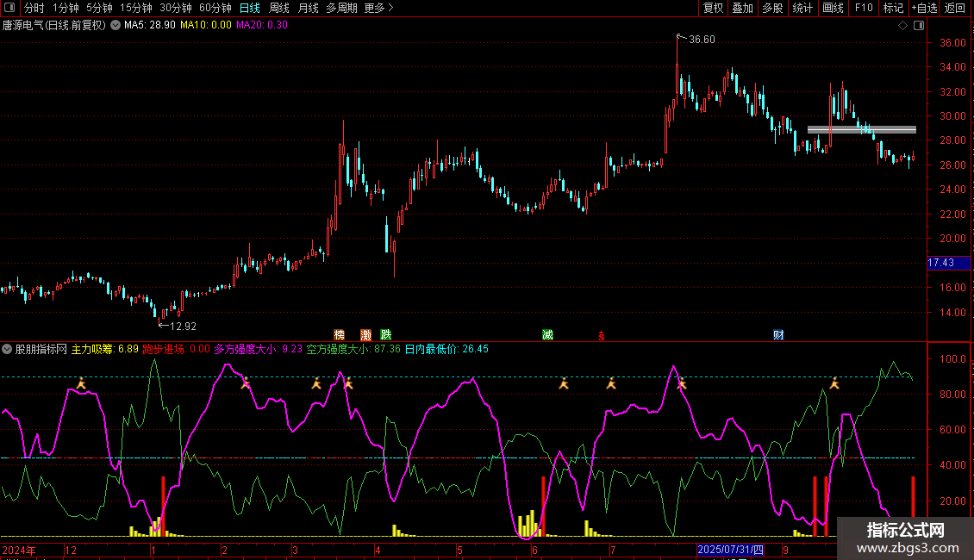
Task: Open the '更多' timeframe expander
Action: 378,8
